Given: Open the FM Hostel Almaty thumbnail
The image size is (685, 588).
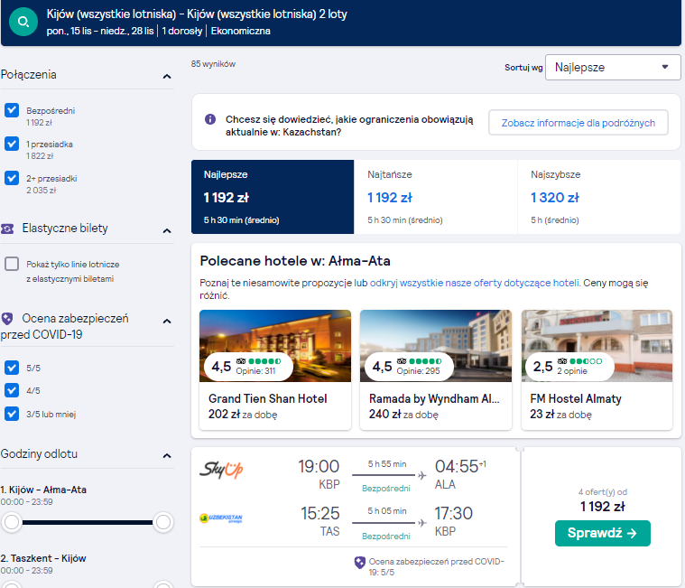Looking at the screenshot, I should (x=597, y=346).
